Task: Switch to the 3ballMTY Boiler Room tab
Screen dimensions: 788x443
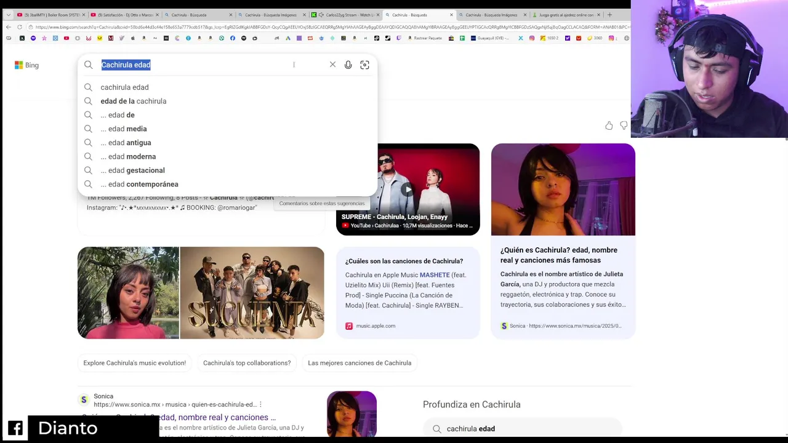Action: [52, 15]
